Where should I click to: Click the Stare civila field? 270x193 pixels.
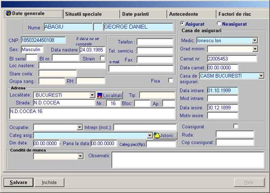[x=58, y=74]
